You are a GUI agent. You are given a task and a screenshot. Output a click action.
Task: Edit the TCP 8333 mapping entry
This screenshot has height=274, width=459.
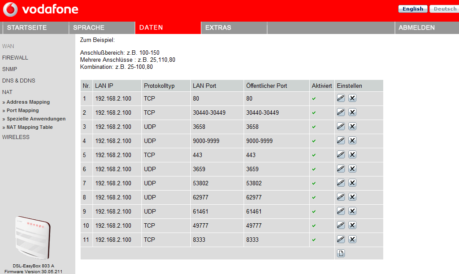(341, 239)
